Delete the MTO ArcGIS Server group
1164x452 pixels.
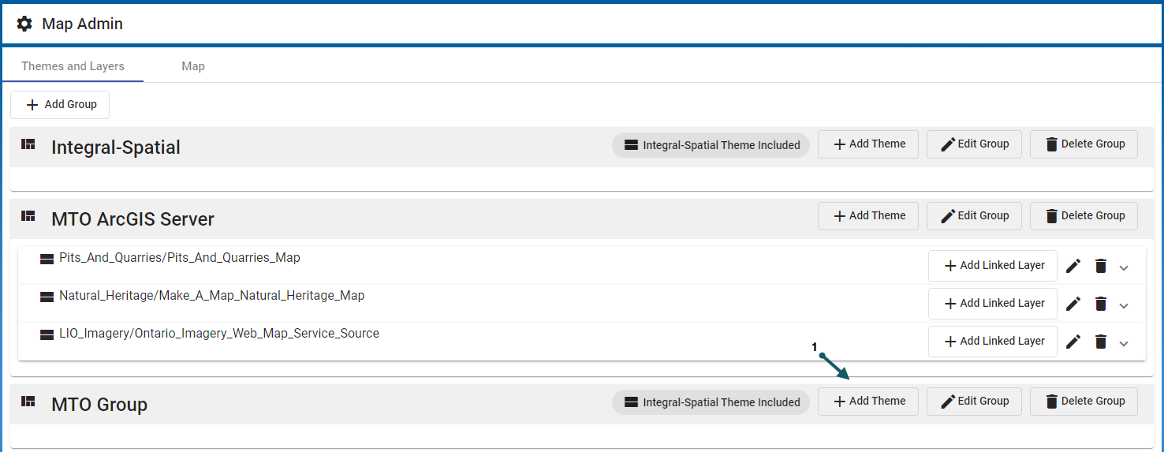pos(1084,216)
